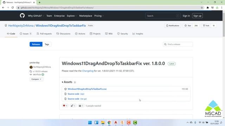This screenshot has width=225, height=126.
Task: Focus the GitHub search field
Action: click(163, 16)
